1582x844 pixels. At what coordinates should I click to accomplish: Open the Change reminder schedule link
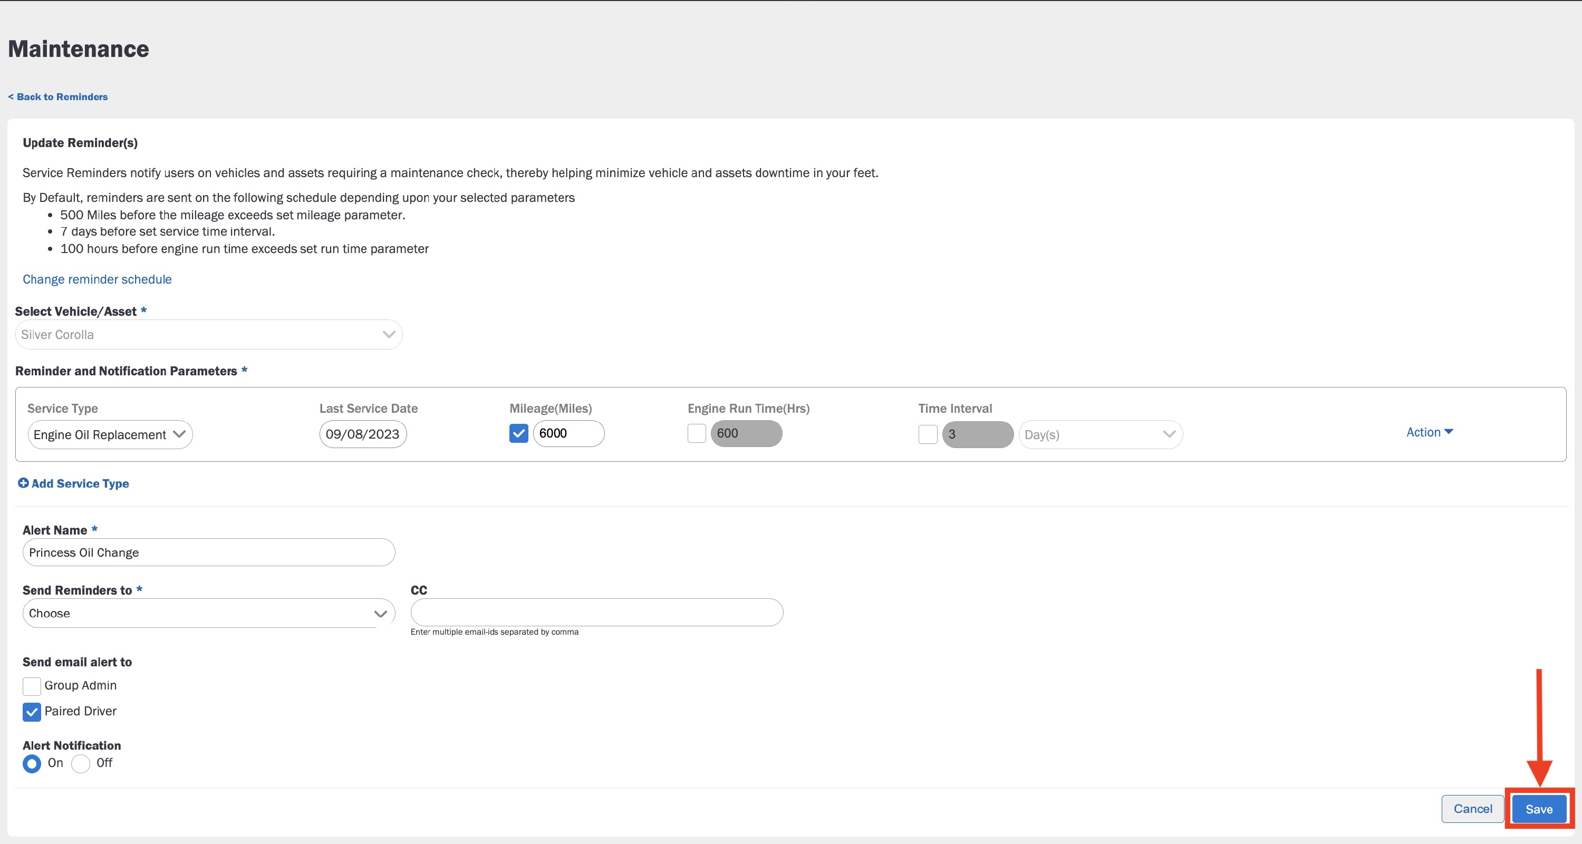97,279
